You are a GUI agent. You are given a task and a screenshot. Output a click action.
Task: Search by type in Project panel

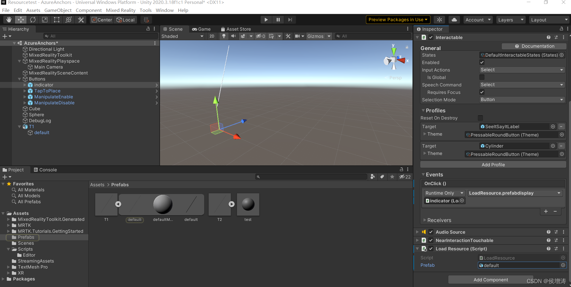[x=373, y=177]
